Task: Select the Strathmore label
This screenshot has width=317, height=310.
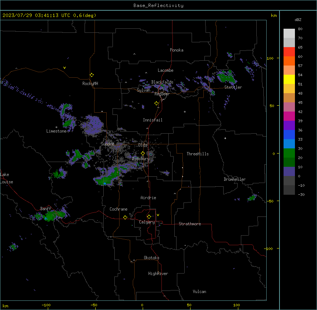Action: click(190, 224)
